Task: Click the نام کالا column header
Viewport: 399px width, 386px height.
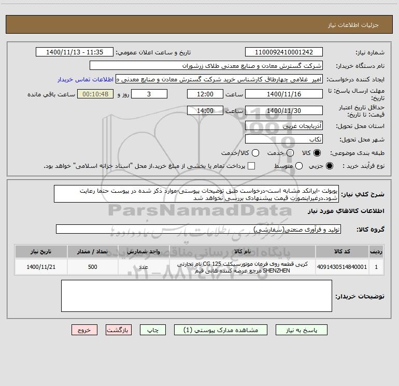Action: point(243,252)
